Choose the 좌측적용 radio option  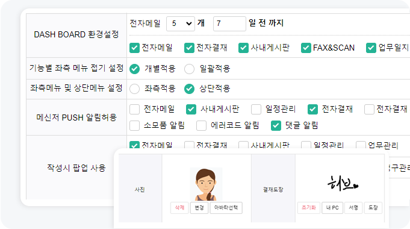pos(134,89)
